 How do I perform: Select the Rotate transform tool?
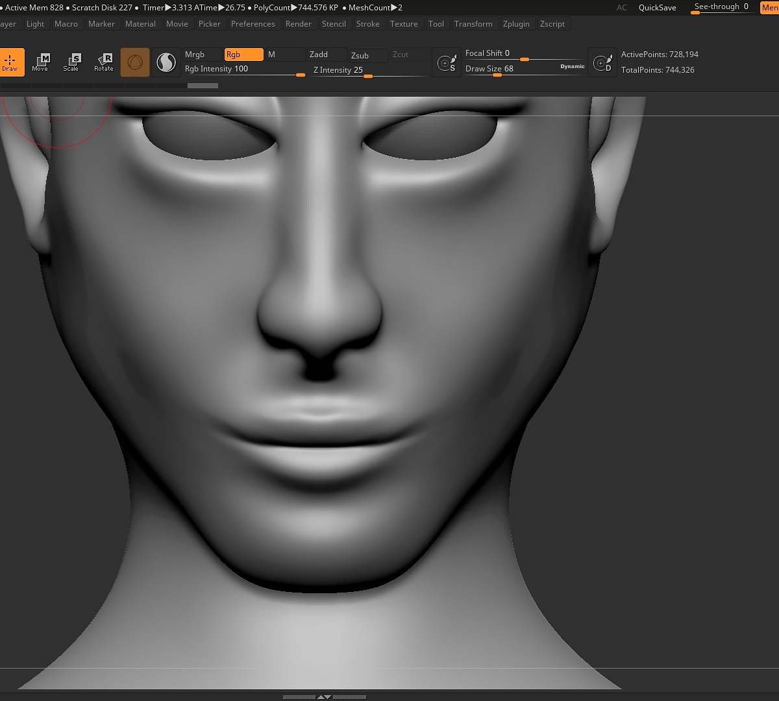[x=104, y=62]
